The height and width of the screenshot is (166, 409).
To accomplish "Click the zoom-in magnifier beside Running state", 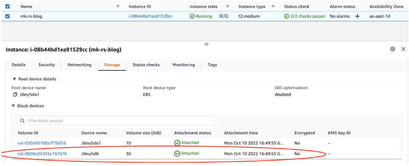I will click(221, 16).
